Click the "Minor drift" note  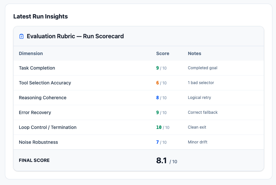tap(197, 142)
